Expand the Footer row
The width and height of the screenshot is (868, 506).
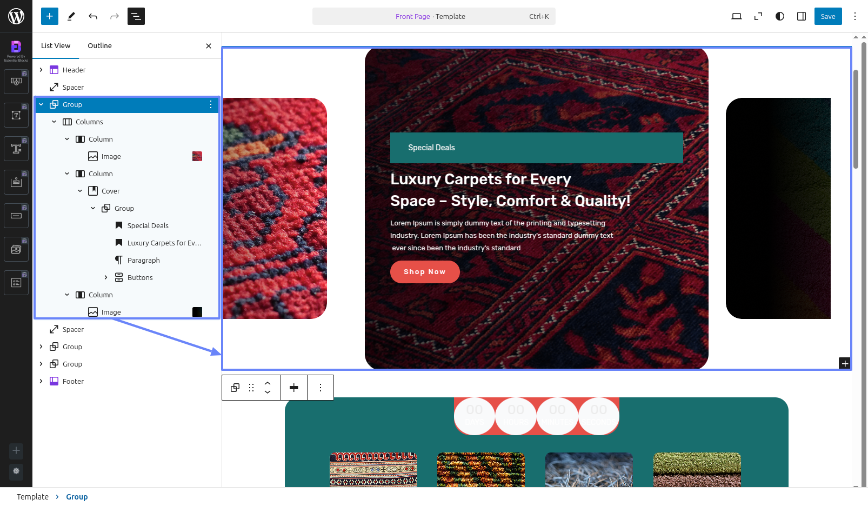(41, 381)
